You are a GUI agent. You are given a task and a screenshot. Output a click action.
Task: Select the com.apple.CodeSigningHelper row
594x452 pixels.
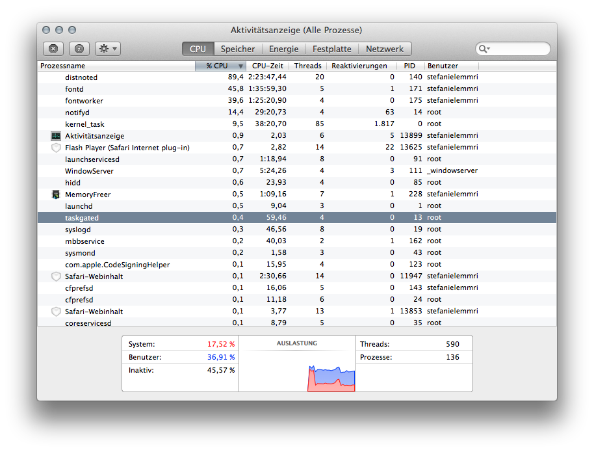pyautogui.click(x=297, y=265)
